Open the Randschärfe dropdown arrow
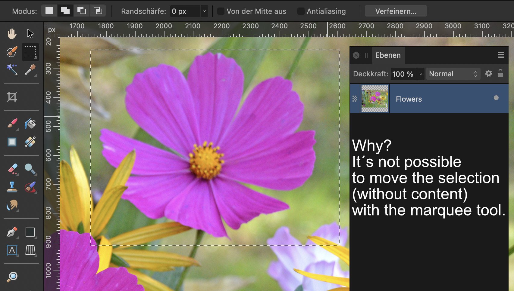514x291 pixels. 204,11
